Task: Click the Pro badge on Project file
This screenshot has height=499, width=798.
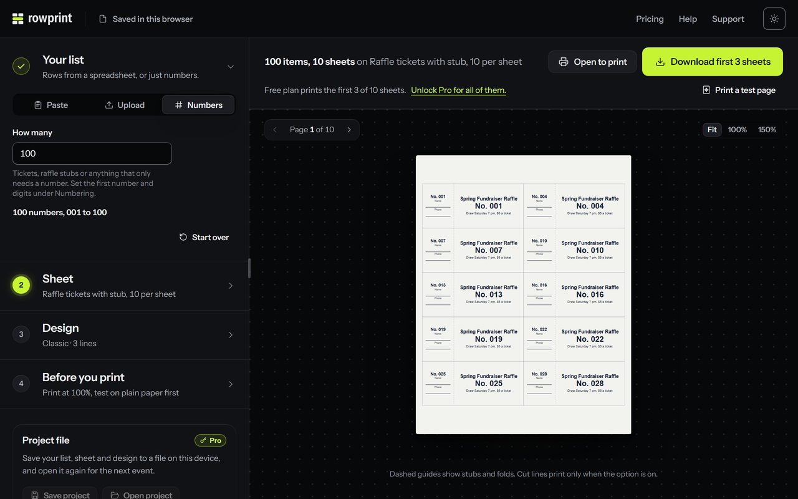Action: 210,440
